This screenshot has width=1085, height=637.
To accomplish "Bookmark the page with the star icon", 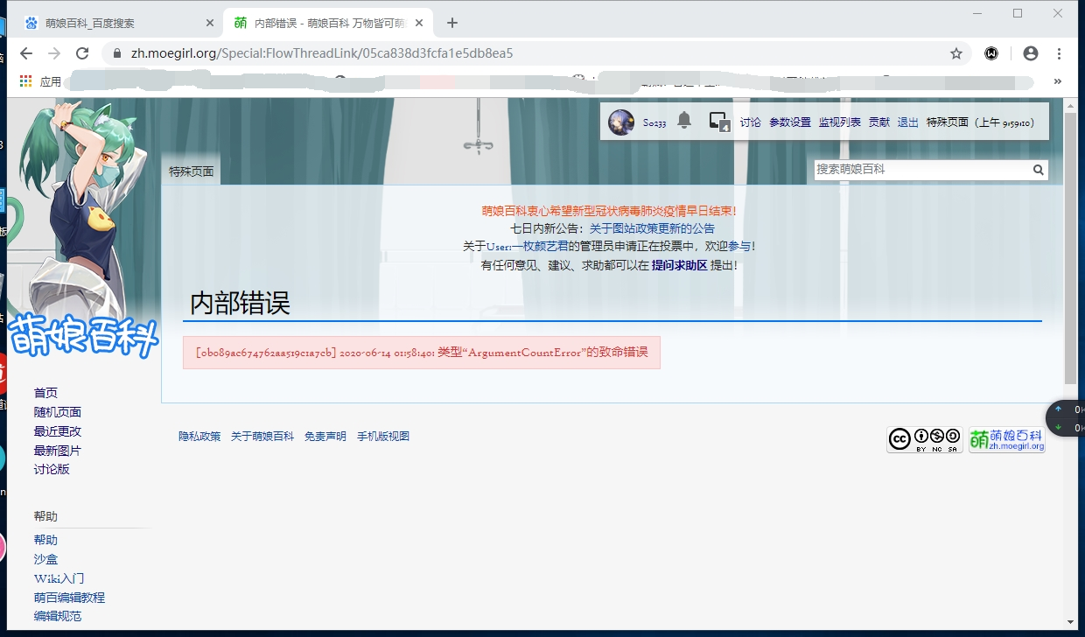I will coord(955,52).
